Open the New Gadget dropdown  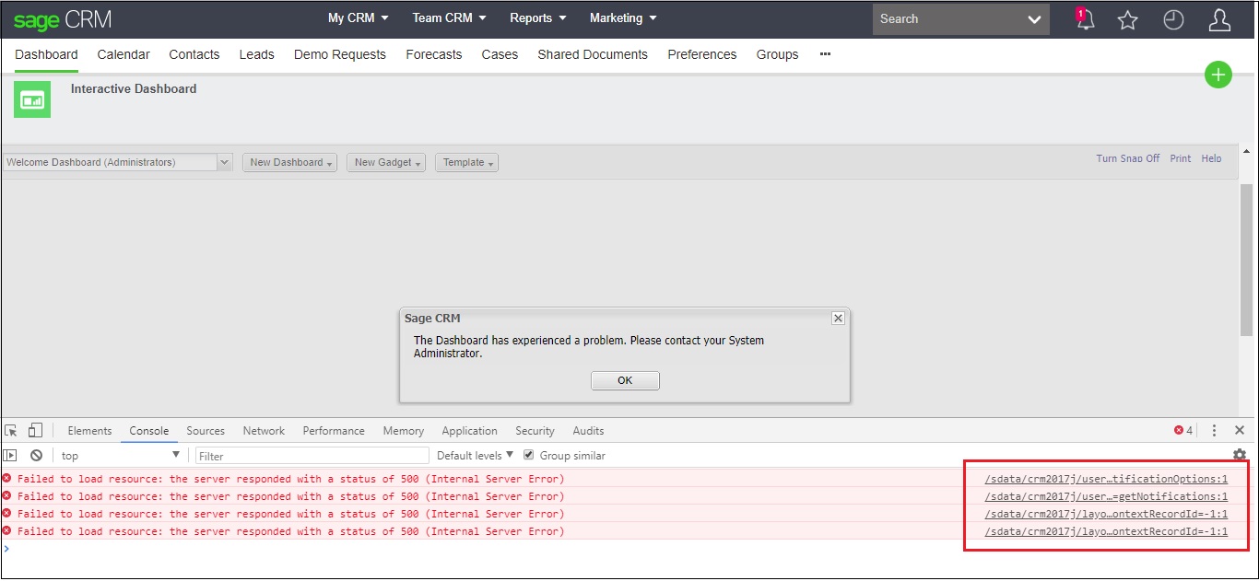386,162
